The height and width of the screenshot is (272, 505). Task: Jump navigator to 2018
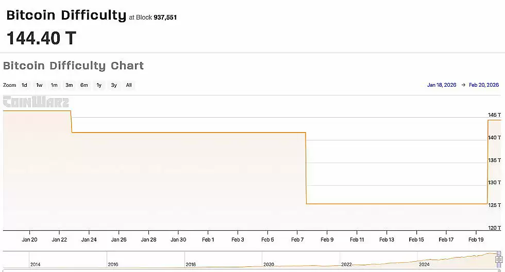pos(191,264)
